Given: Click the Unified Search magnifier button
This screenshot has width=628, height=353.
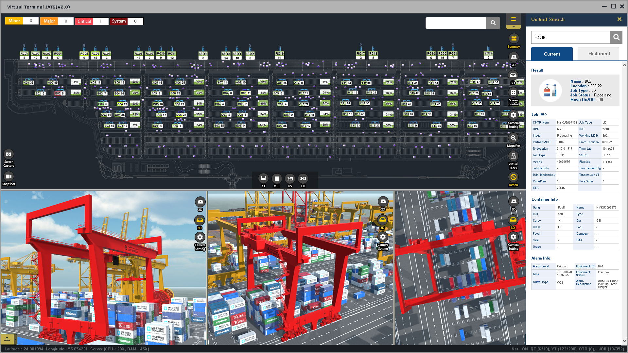Looking at the screenshot, I should (616, 38).
